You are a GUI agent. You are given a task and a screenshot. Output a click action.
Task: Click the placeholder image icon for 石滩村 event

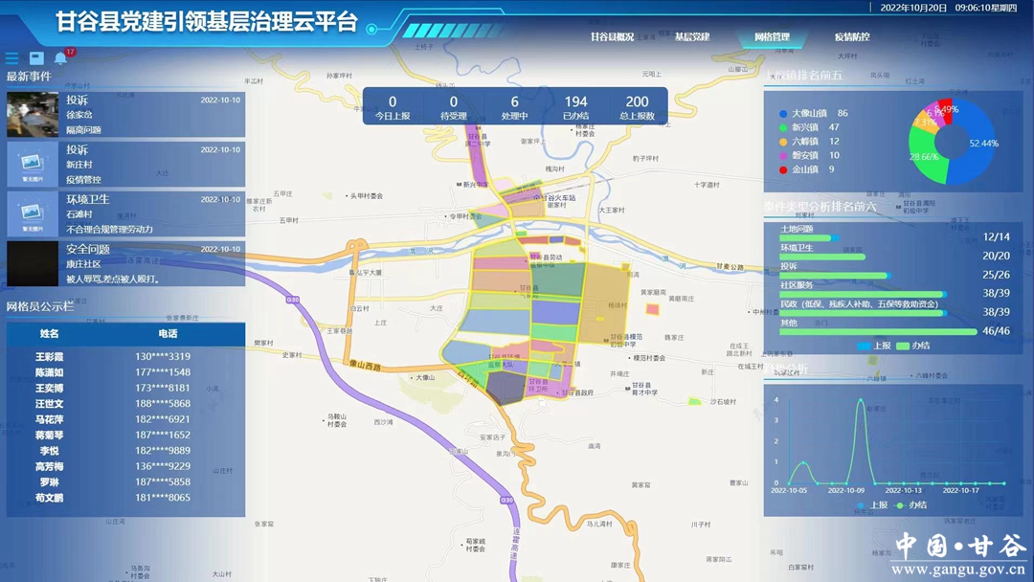pos(33,214)
